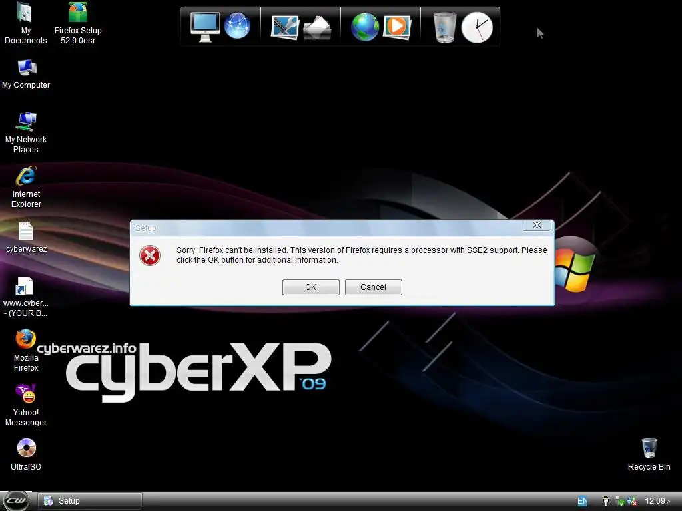Image resolution: width=682 pixels, height=511 pixels.
Task: Click the EN language indicator in tray
Action: (582, 501)
